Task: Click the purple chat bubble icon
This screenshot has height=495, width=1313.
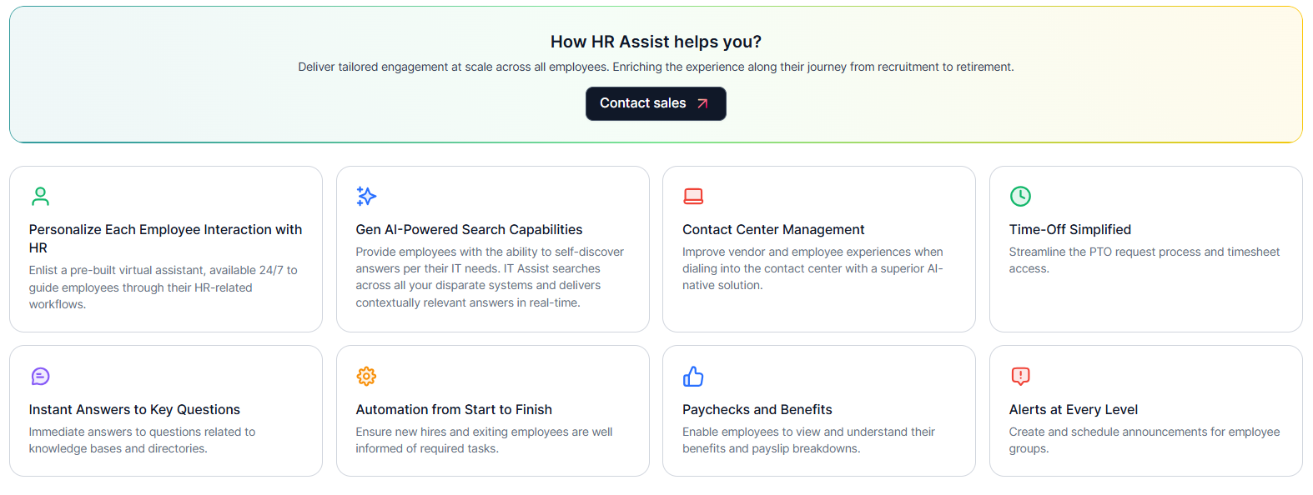Action: 40,376
